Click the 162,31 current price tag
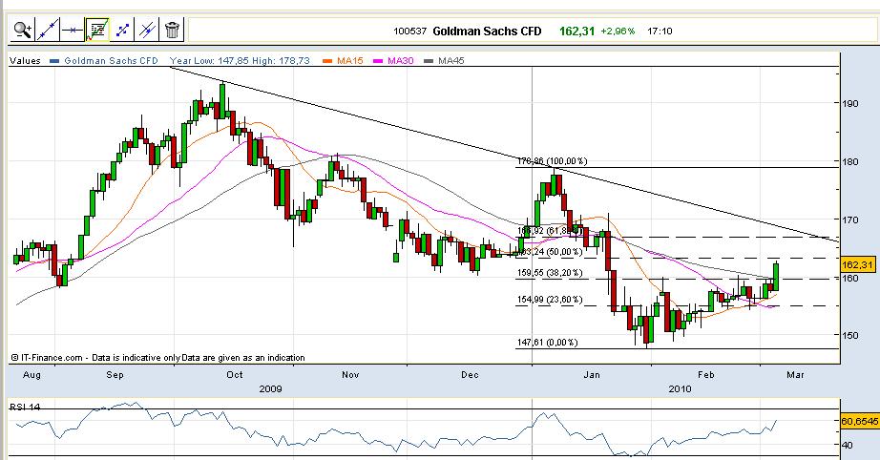Image resolution: width=880 pixels, height=460 pixels. click(x=858, y=264)
